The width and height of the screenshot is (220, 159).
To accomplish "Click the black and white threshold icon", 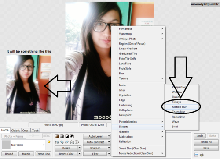I will pos(67,137).
